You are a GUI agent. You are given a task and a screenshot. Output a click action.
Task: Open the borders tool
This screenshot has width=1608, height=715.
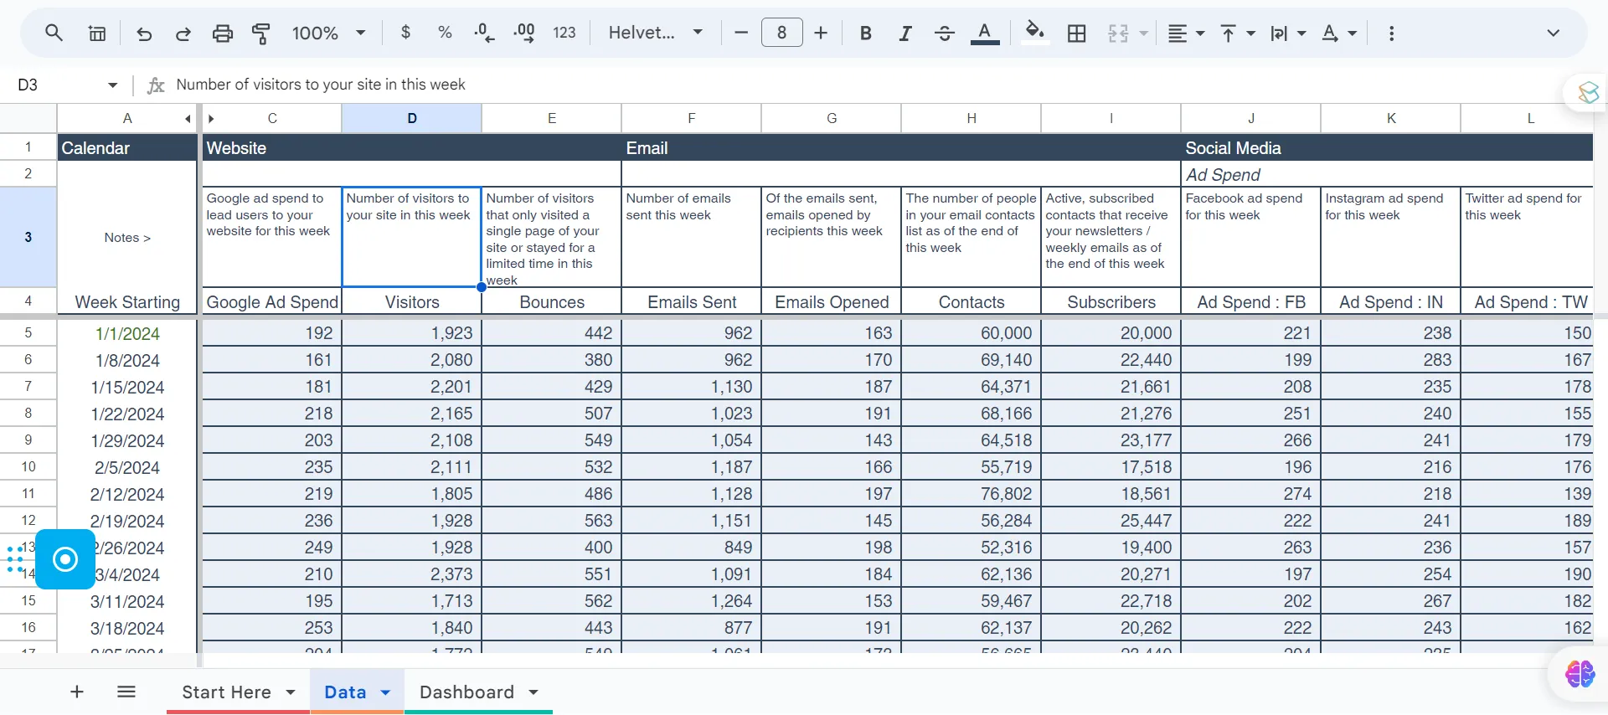1077,33
